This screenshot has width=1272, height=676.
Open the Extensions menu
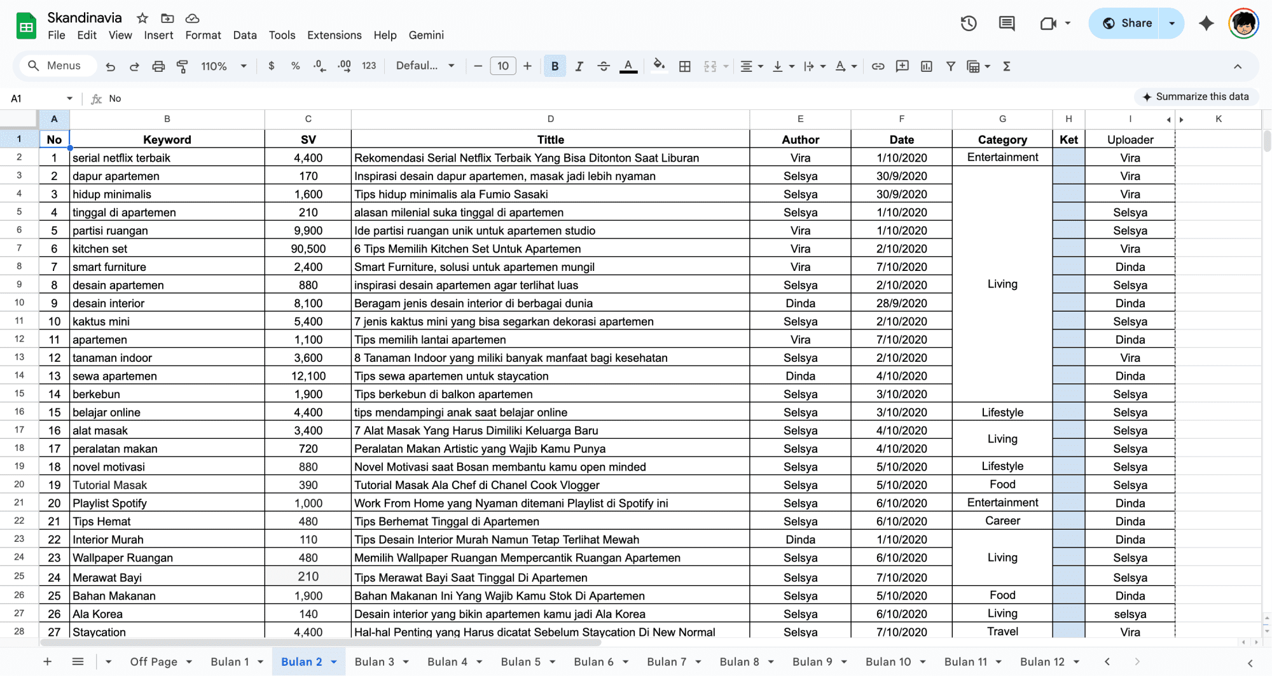coord(334,35)
